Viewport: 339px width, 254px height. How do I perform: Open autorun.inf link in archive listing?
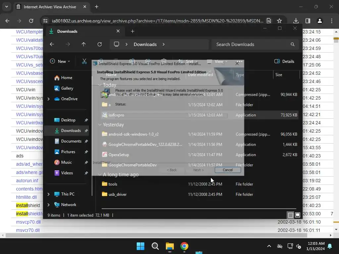27,181
